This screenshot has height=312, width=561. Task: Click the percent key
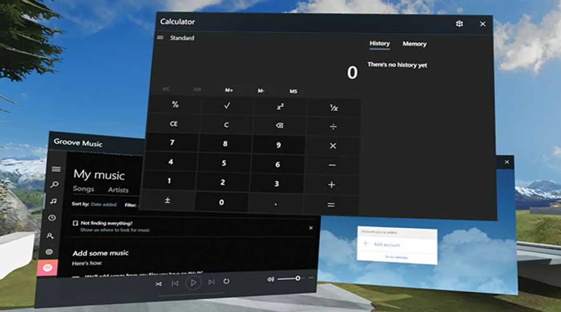point(175,104)
